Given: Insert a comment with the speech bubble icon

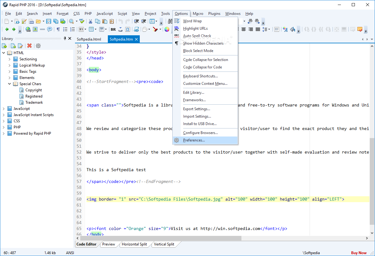Looking at the screenshot, I should 50,29.
